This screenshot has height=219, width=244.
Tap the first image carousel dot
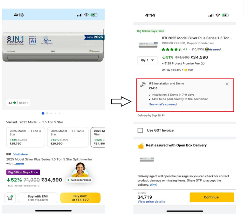click(x=43, y=113)
